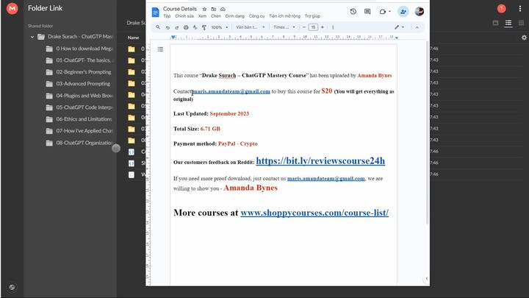Image resolution: width=529 pixels, height=298 pixels.
Task: Click the undo arrow in toolbar
Action: pyautogui.click(x=168, y=27)
